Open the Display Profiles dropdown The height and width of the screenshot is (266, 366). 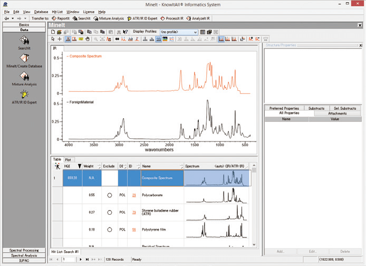tap(179, 32)
